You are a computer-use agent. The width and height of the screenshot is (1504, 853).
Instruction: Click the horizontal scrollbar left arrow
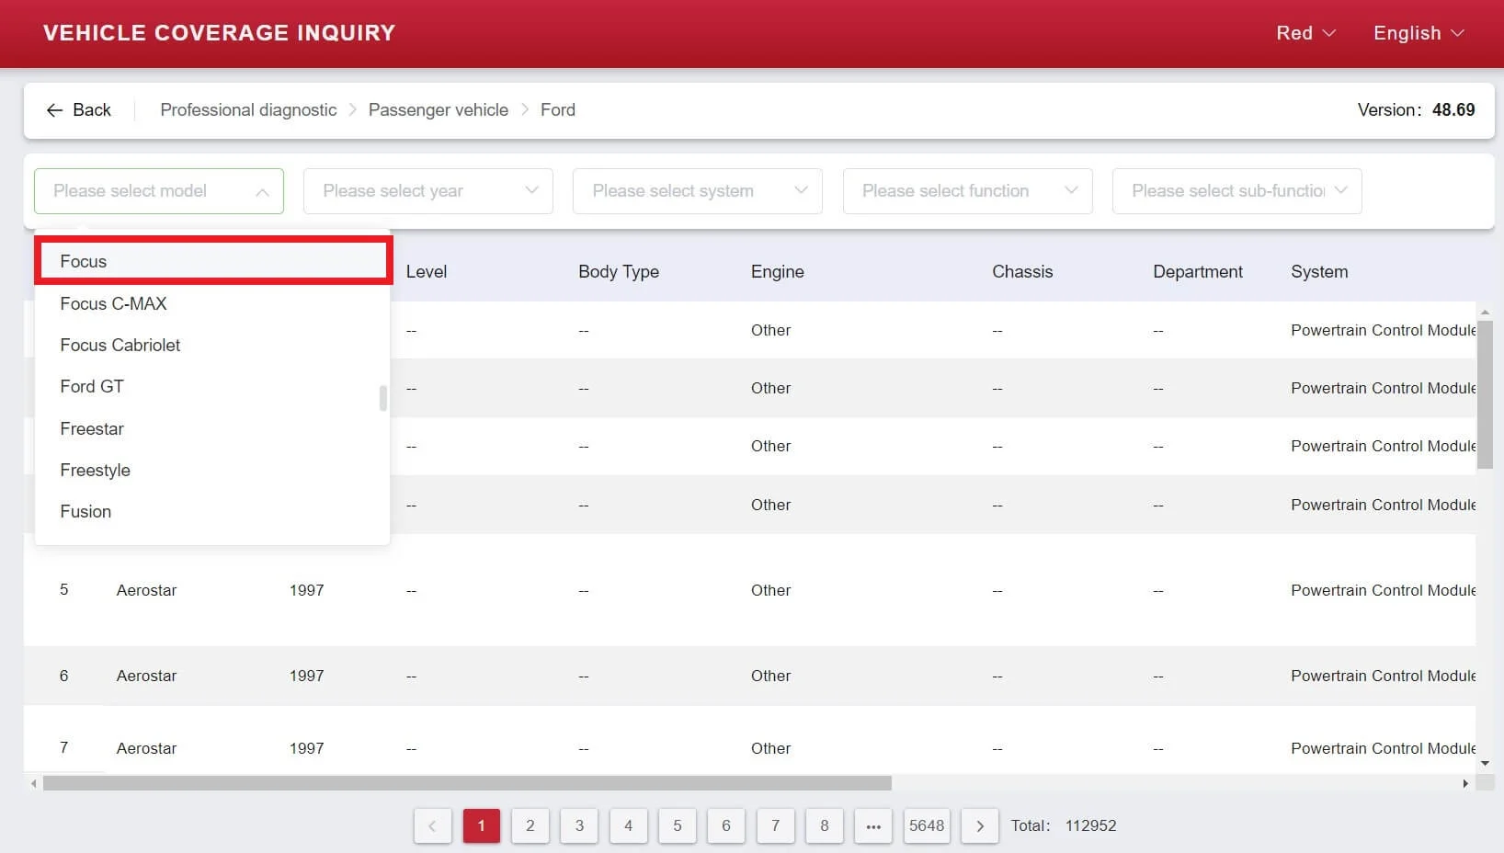click(x=34, y=783)
